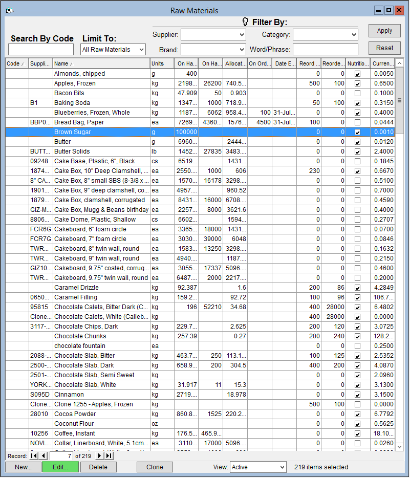Click the Nutritio... column header
Screen dimensions: 410x478
(358, 63)
